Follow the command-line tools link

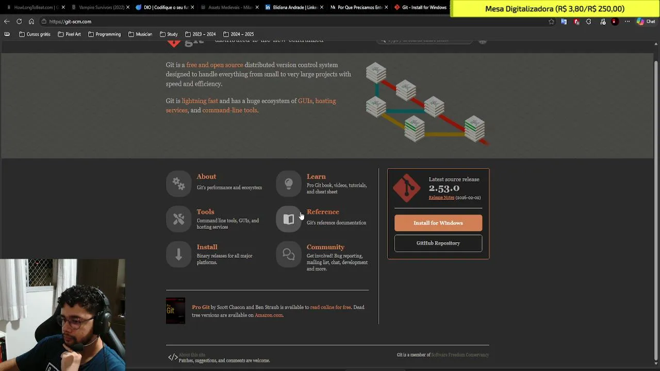(x=229, y=110)
